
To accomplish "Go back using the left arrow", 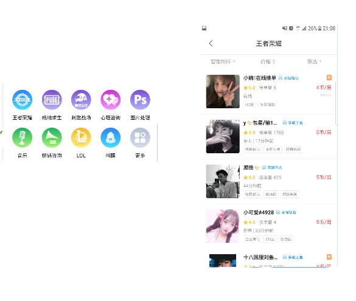I will 211,43.
